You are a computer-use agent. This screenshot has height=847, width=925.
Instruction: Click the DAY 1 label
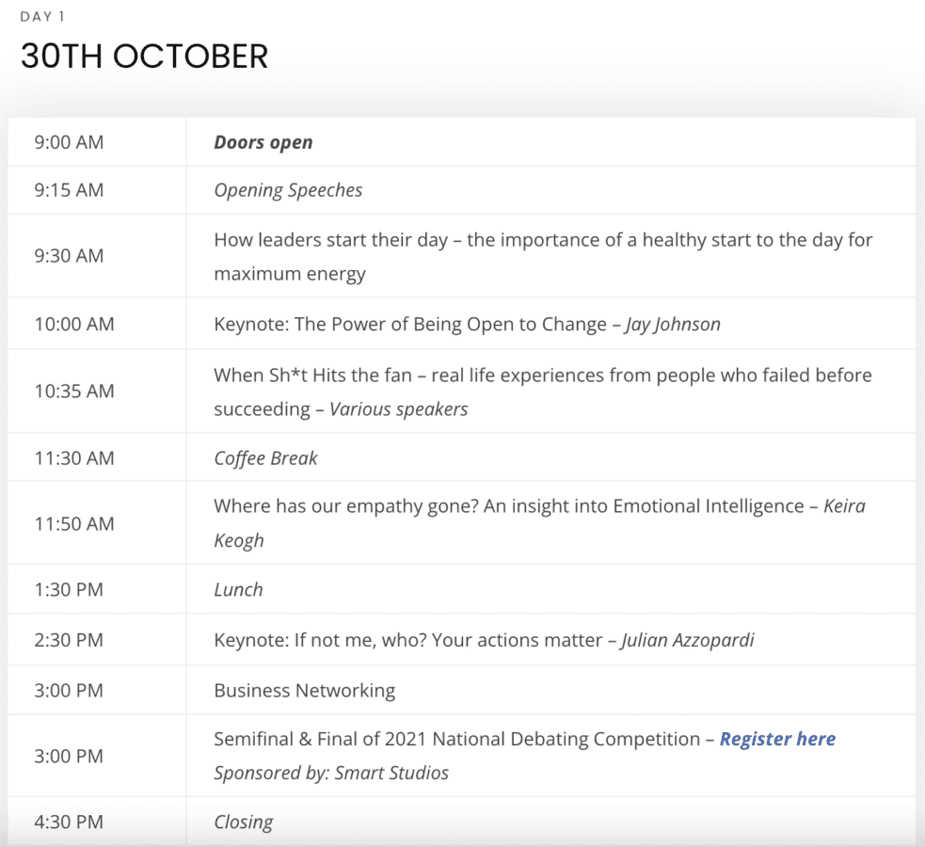tap(42, 17)
